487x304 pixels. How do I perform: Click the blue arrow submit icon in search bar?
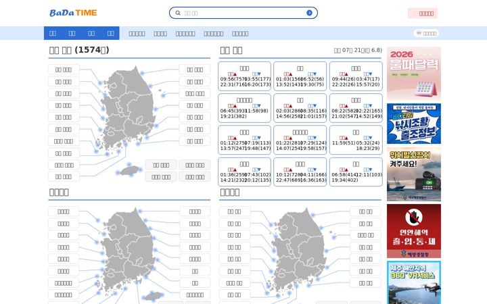click(309, 13)
